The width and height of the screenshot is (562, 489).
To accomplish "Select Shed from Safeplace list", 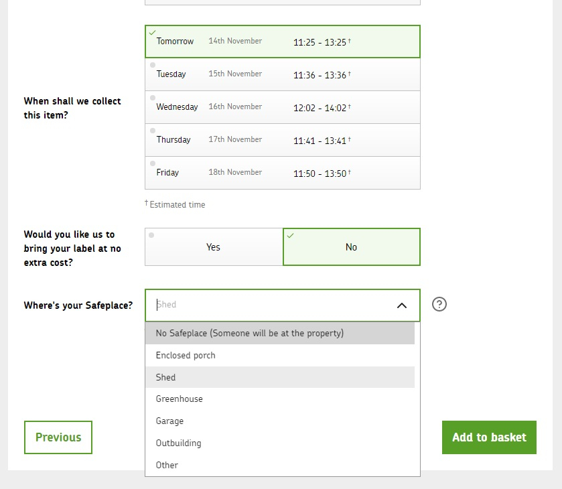I will pyautogui.click(x=280, y=377).
